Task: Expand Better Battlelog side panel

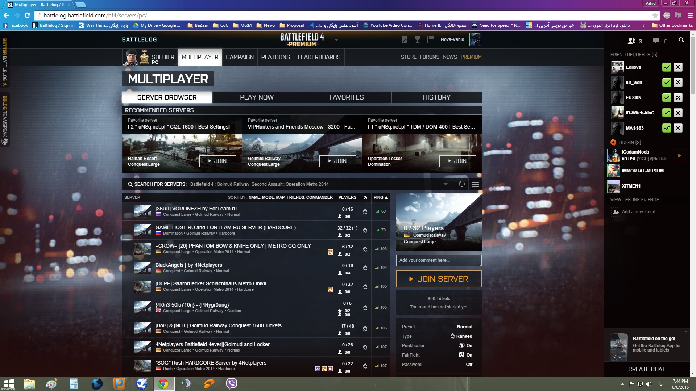Action: [x=5, y=62]
